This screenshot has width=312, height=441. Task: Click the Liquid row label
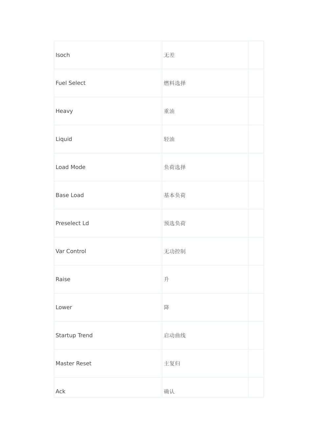64,139
